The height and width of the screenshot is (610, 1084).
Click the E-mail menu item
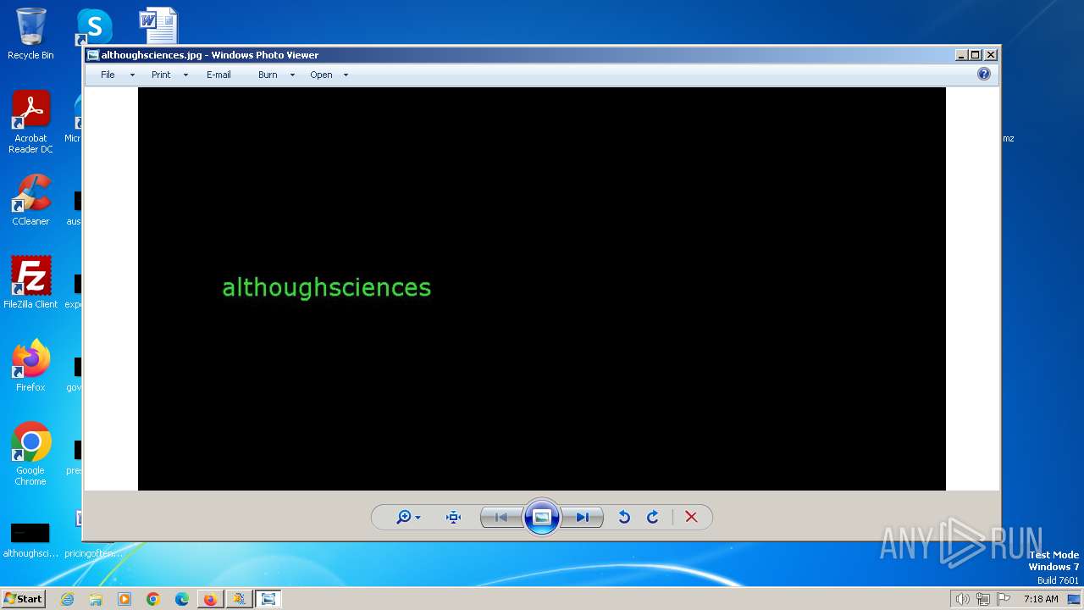point(218,75)
